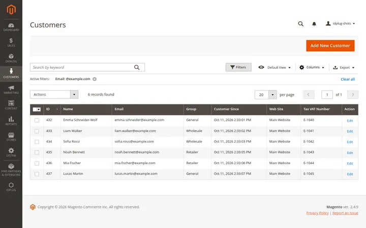Open the Columns dropdown

pos(312,67)
